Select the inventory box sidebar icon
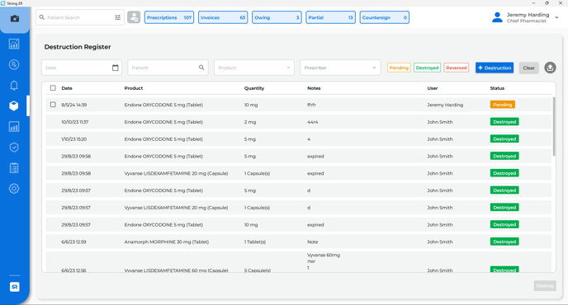568x305 pixels. (14, 106)
